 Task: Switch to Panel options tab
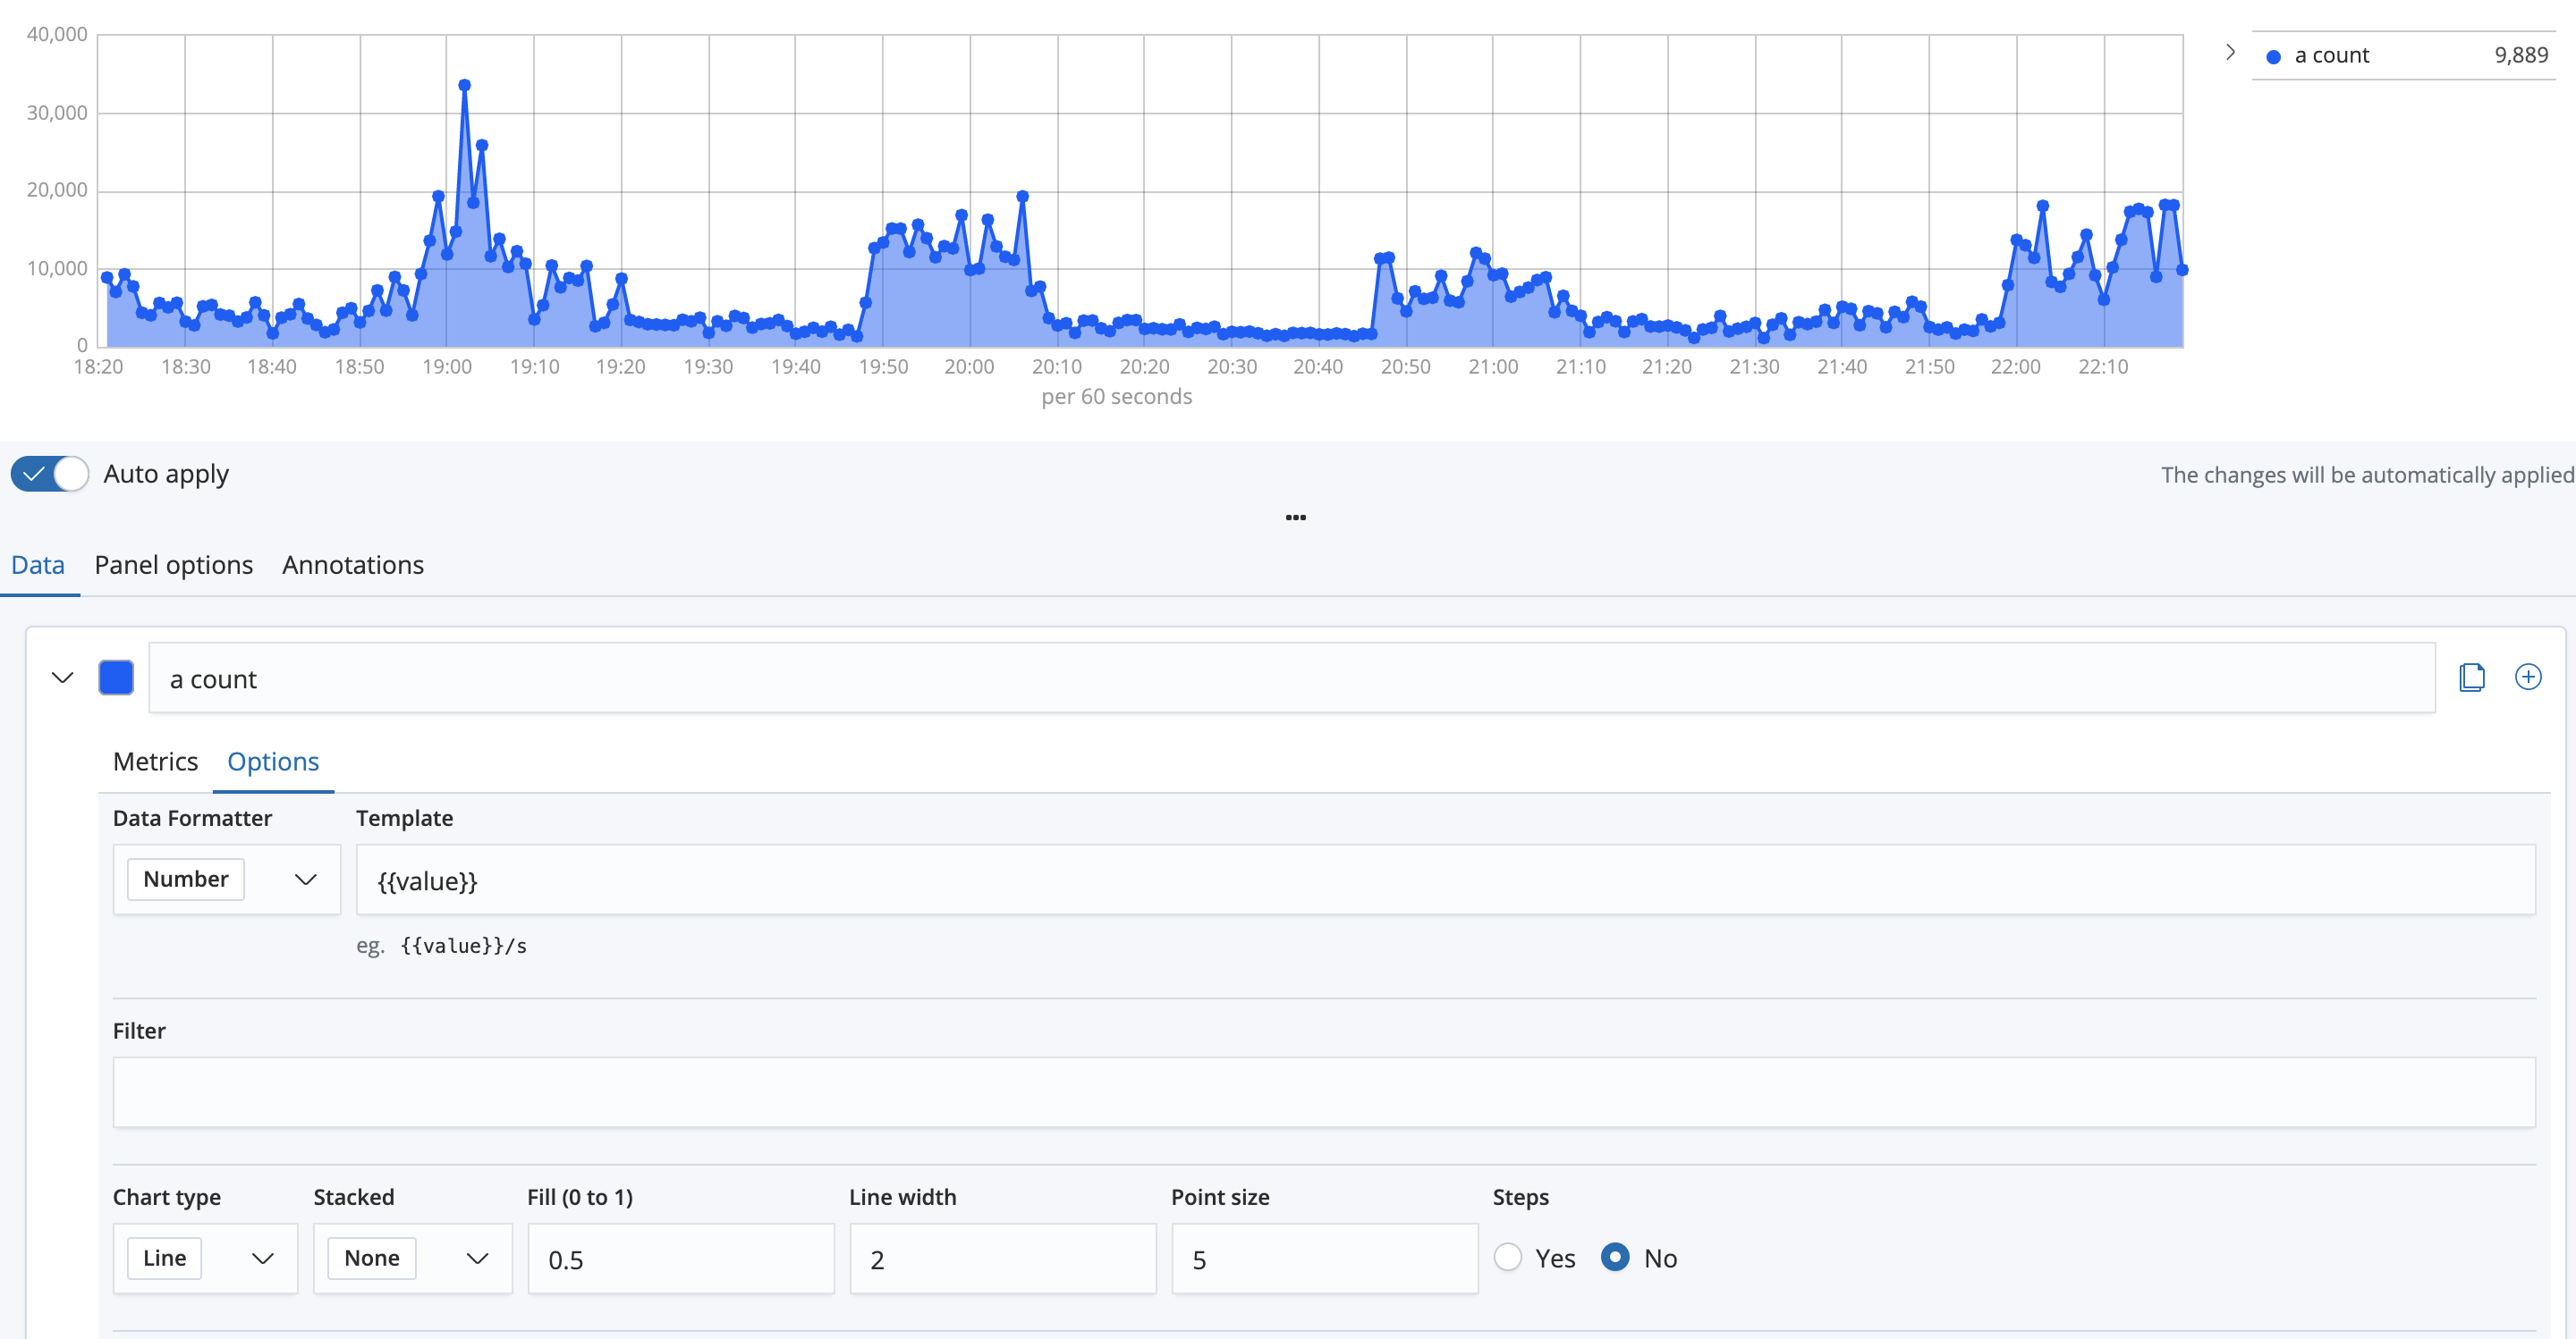(x=173, y=566)
